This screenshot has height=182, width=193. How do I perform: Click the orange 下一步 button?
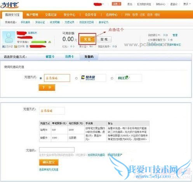pos(47,88)
